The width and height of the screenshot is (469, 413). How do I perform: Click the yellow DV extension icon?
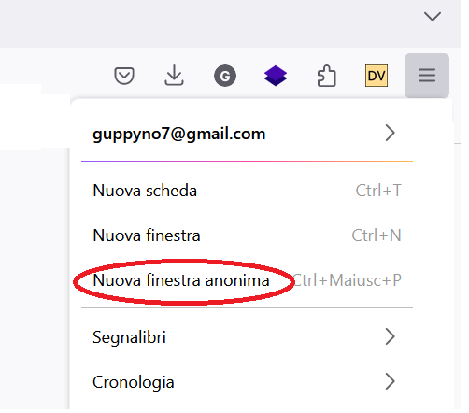(377, 76)
